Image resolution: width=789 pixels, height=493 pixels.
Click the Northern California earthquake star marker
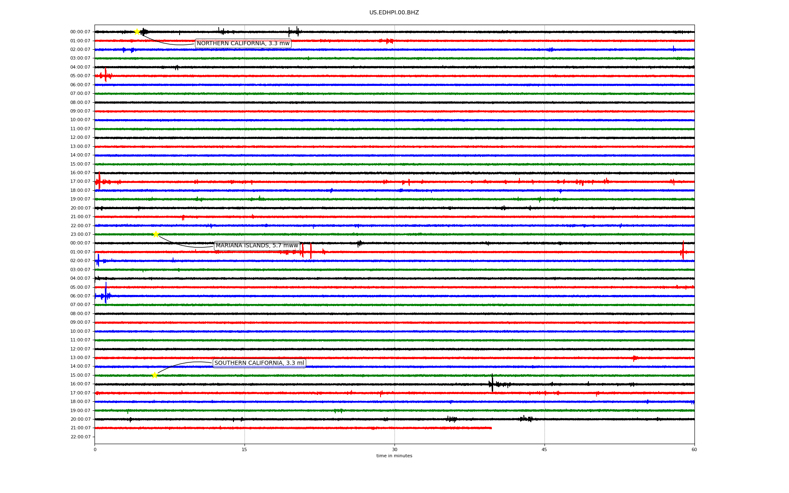click(137, 32)
